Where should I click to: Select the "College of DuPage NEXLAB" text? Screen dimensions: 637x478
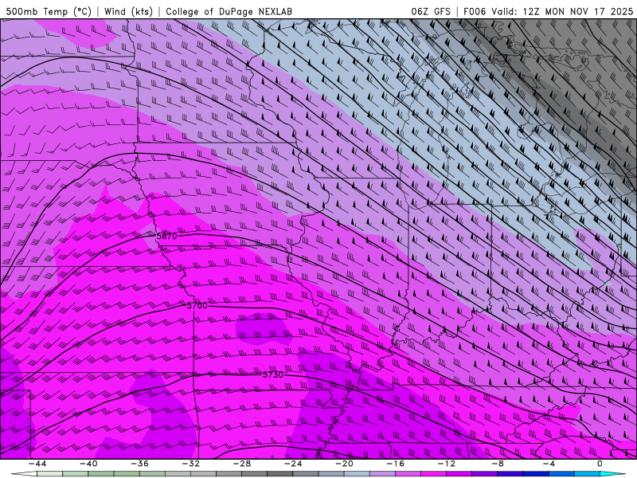point(229,12)
